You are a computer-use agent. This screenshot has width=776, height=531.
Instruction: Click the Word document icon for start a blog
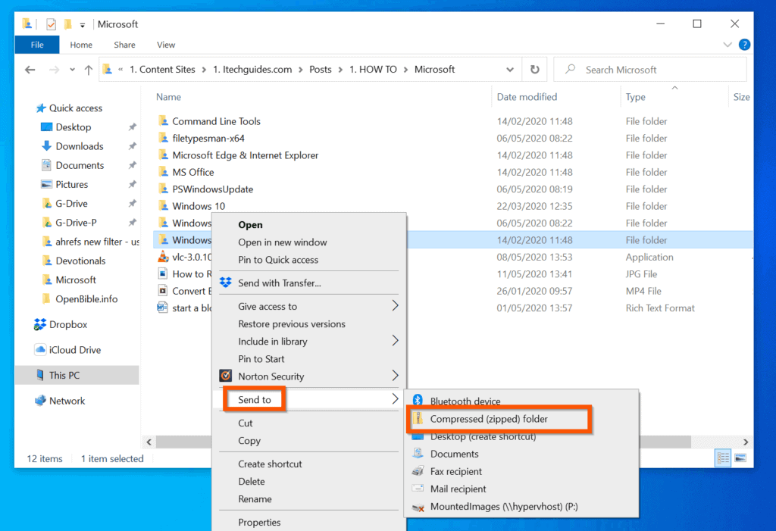(x=162, y=308)
